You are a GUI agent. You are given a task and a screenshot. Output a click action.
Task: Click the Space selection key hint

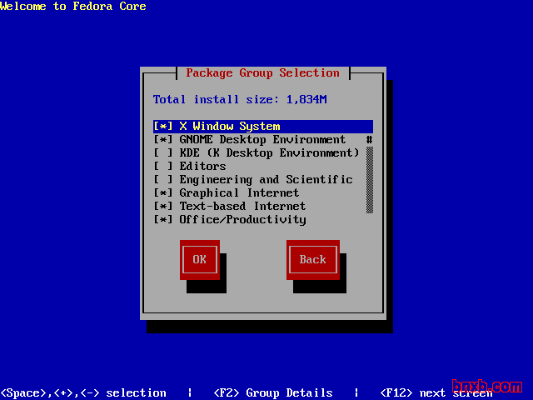tap(83, 393)
